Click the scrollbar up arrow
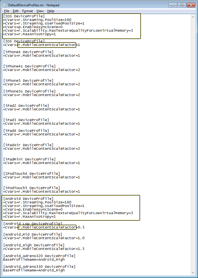198x278 pixels. coord(193,17)
